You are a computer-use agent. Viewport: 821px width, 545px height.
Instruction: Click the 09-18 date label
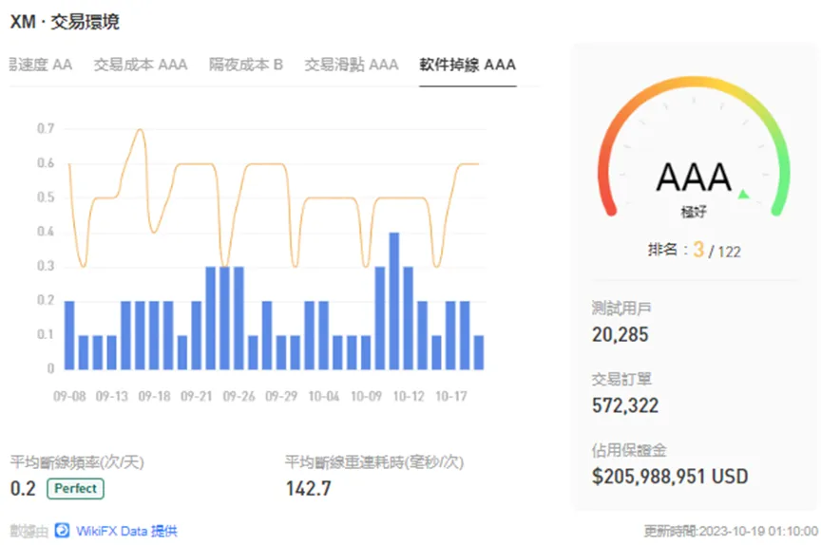pyautogui.click(x=155, y=397)
